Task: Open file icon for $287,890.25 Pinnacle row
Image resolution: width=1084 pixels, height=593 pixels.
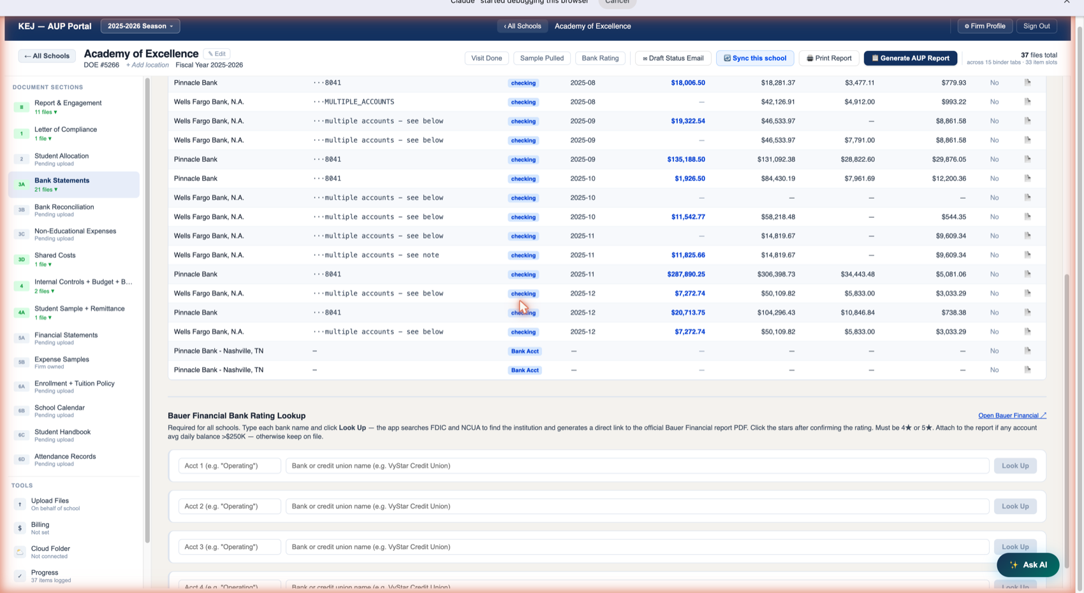Action: [x=1027, y=274]
